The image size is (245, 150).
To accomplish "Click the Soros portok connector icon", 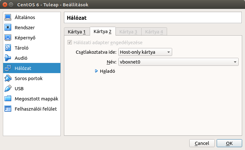I will coord(8,78).
